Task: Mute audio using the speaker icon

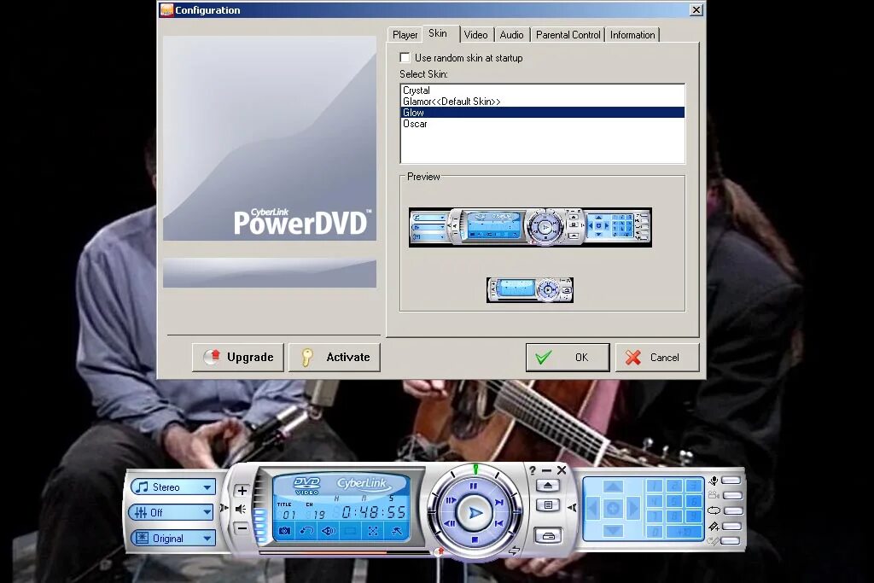Action: coord(241,509)
